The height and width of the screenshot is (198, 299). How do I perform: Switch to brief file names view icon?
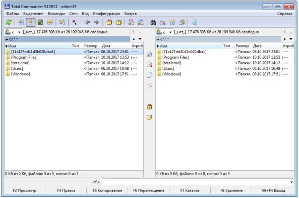click(21, 22)
